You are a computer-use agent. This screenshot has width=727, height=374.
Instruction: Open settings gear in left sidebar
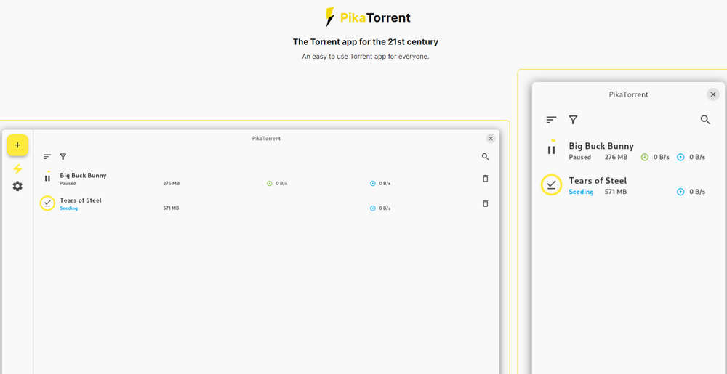tap(17, 186)
